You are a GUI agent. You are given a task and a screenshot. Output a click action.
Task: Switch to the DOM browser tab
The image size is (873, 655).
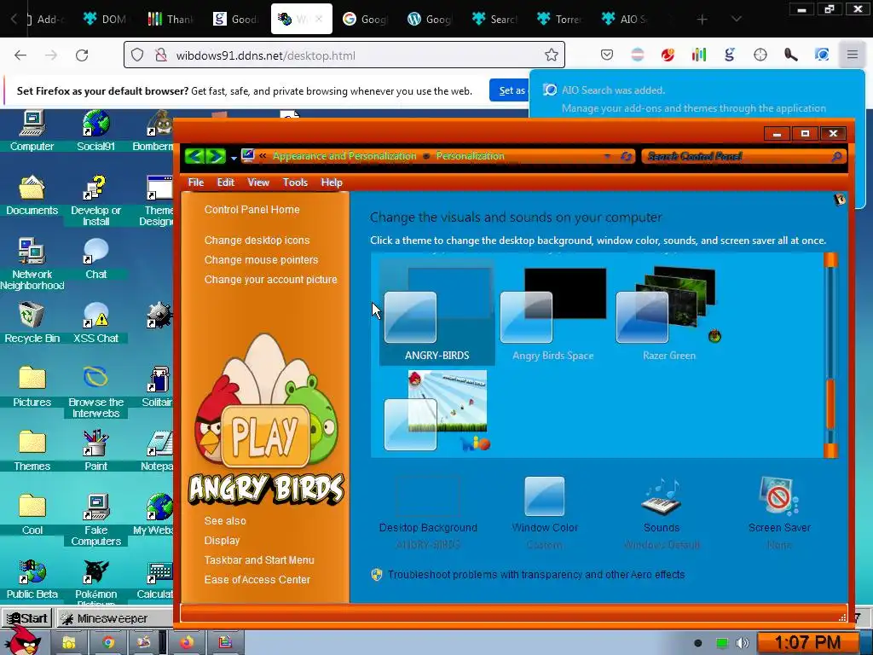[x=105, y=19]
